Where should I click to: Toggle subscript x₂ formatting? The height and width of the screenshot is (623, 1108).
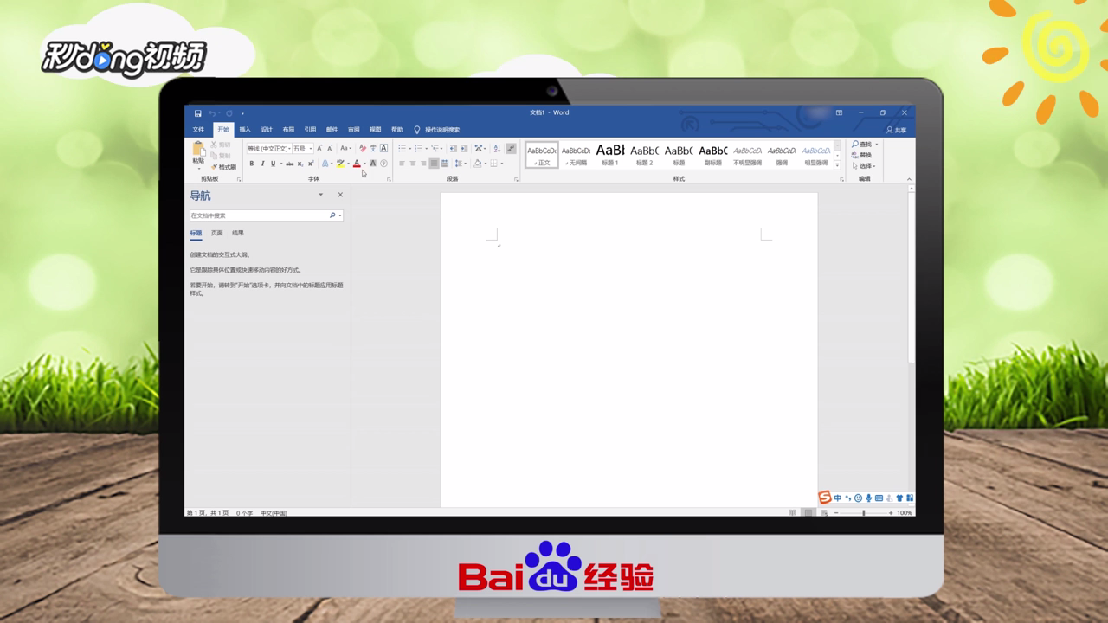[300, 164]
